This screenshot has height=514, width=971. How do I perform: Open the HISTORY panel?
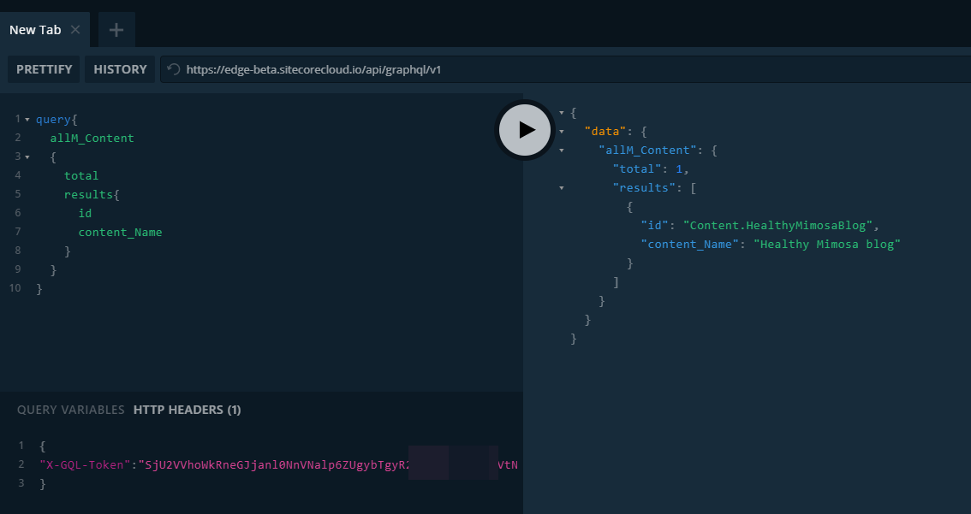pyautogui.click(x=120, y=69)
